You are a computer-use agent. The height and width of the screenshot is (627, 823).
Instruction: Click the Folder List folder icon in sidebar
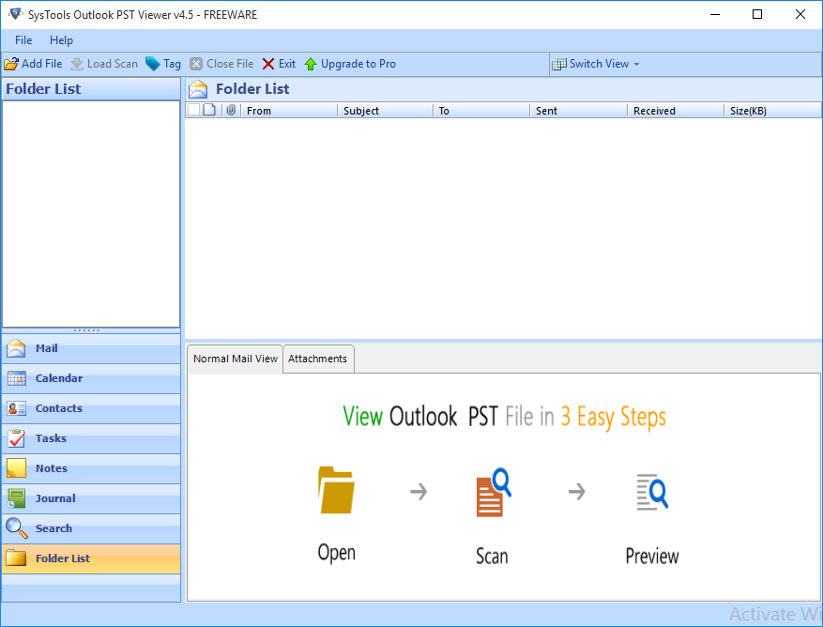click(x=16, y=558)
